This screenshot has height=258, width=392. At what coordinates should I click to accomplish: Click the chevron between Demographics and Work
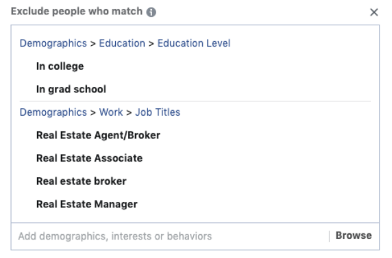[93, 113]
